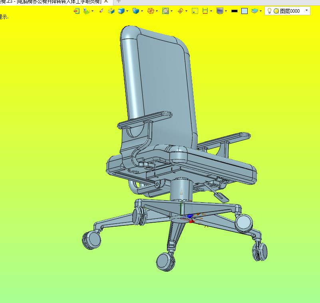320x303 pixels.
Task: Click the light blue face color swatch
Action: pos(244,11)
